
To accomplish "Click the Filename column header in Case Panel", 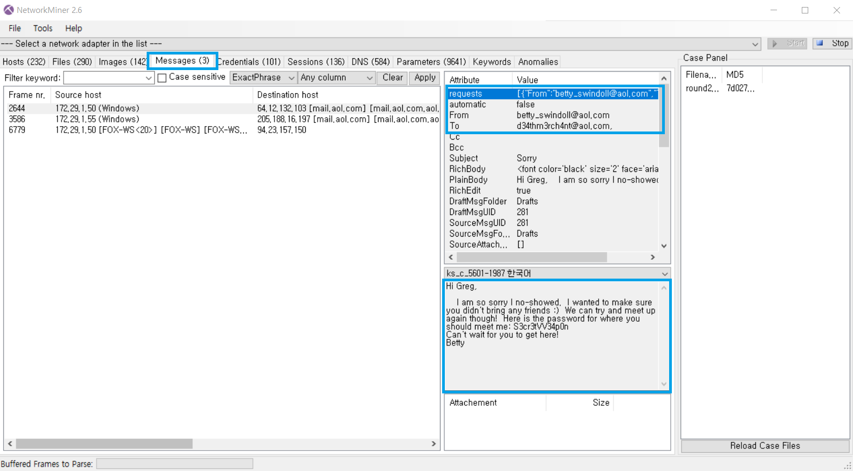I will coord(702,75).
